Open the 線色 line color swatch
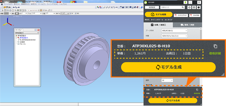Viewport: 226px width, 106px height. 17,13
